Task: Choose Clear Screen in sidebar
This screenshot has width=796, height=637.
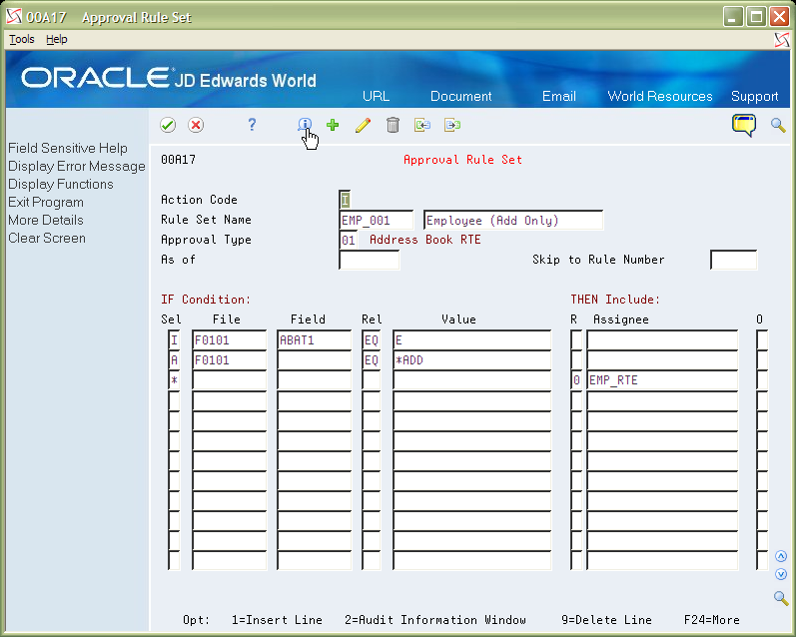Action: pyautogui.click(x=47, y=238)
